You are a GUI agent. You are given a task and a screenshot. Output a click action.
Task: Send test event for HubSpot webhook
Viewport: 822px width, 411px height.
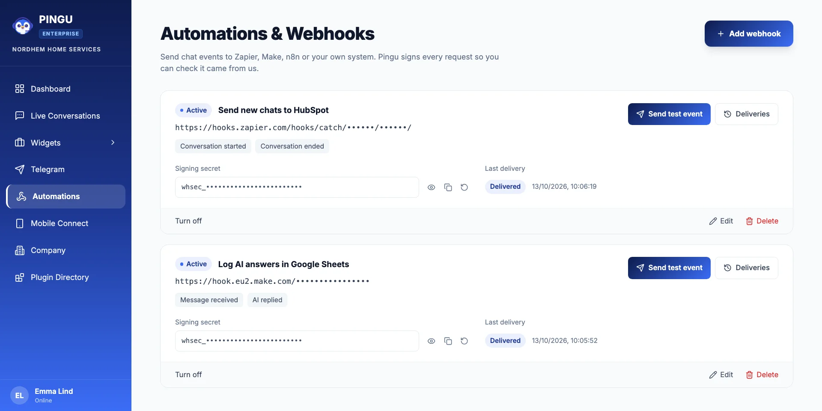[x=669, y=114]
